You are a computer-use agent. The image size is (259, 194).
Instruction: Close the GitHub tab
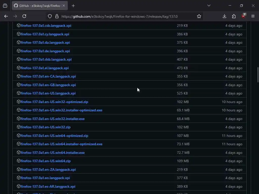(x=64, y=6)
